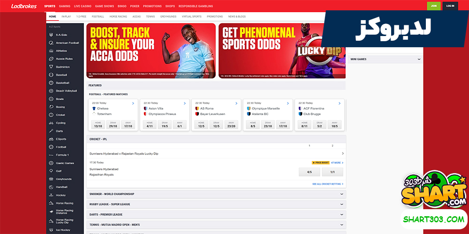Viewport: 469px width, 234px height.
Task: Select the Boxing glove icon
Action: click(51, 107)
